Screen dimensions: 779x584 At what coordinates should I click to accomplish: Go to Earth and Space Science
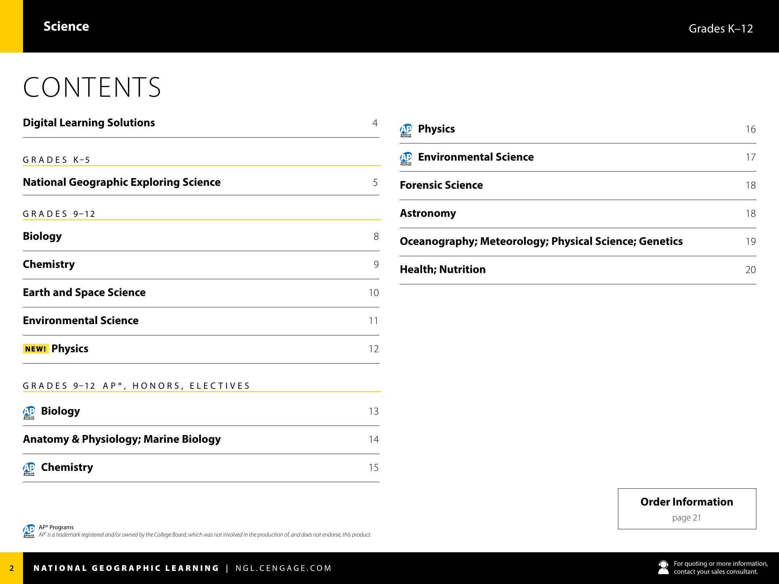(x=84, y=292)
